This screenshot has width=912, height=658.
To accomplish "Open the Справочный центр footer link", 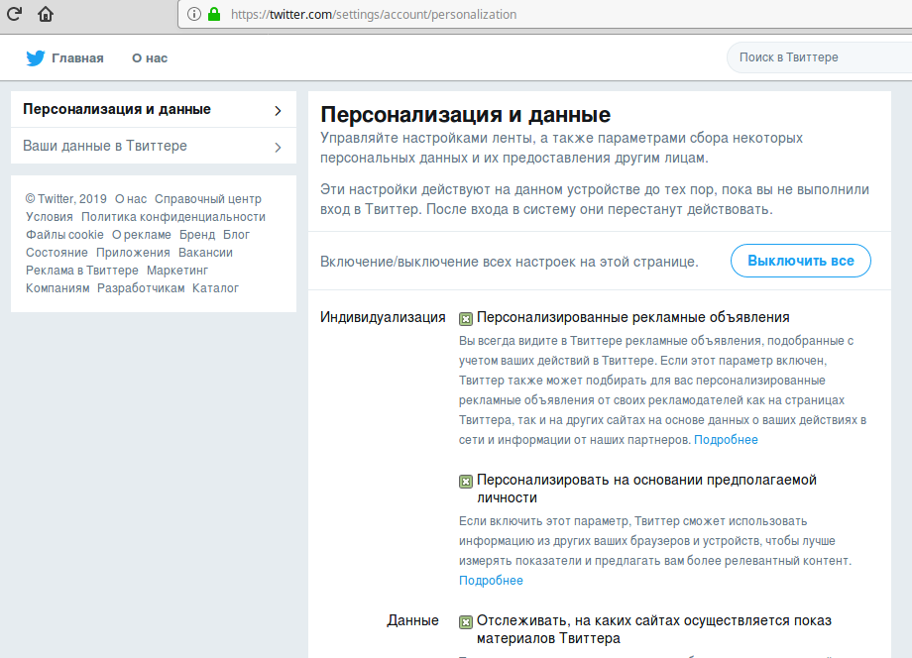I will pos(208,199).
